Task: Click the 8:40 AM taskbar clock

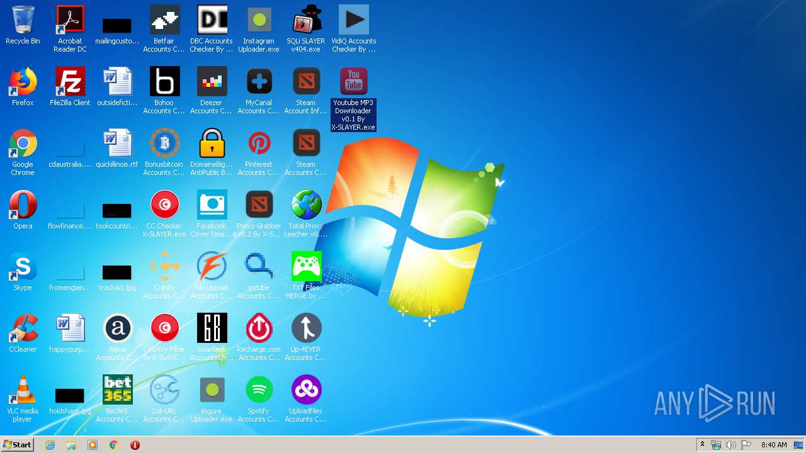Action: coord(774,445)
